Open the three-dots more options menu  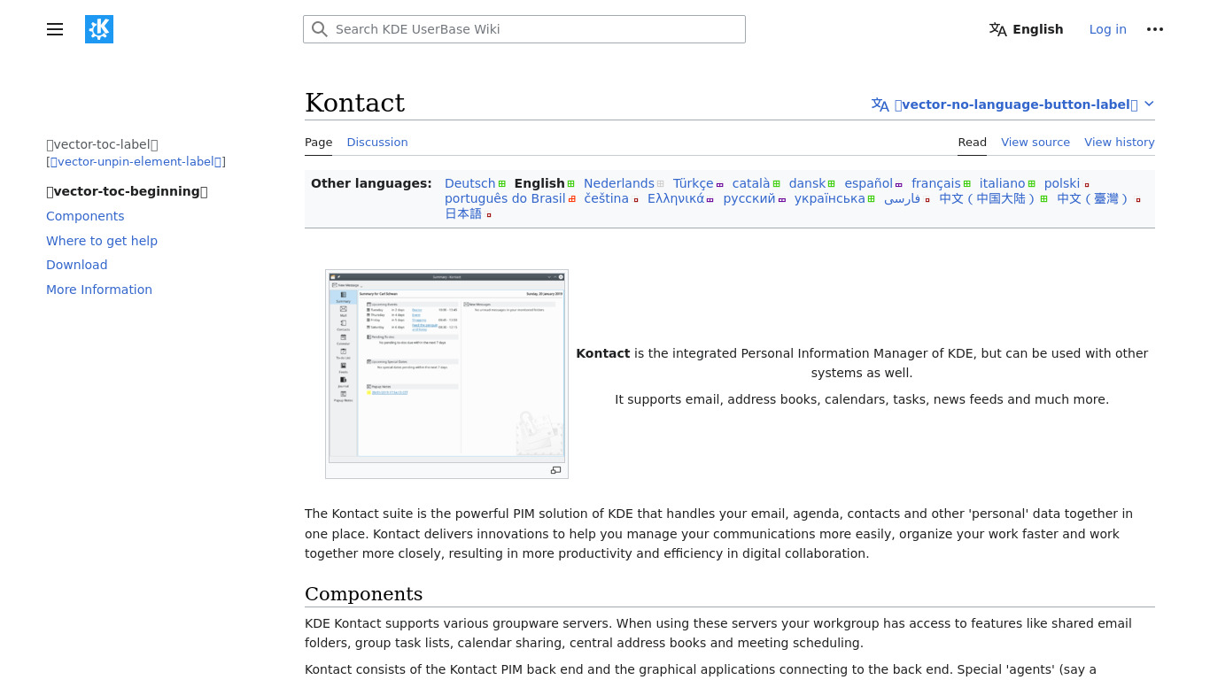[x=1155, y=29]
